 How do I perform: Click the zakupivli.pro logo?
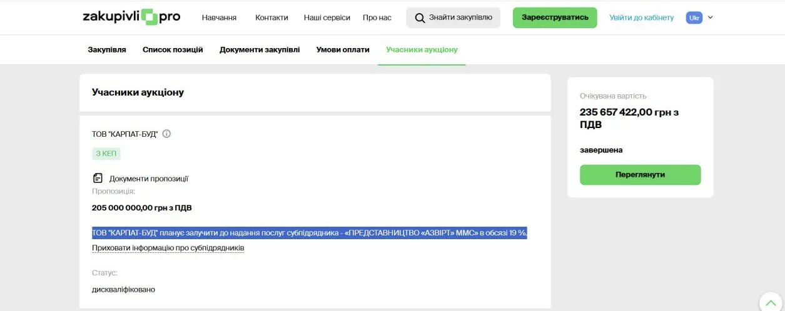pos(131,17)
